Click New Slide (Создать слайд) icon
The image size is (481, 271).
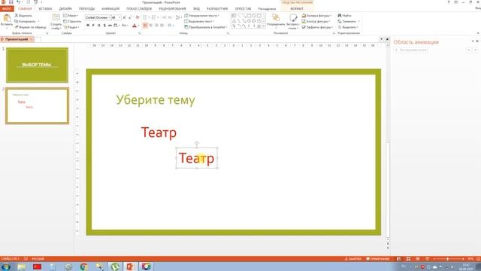[x=56, y=17]
